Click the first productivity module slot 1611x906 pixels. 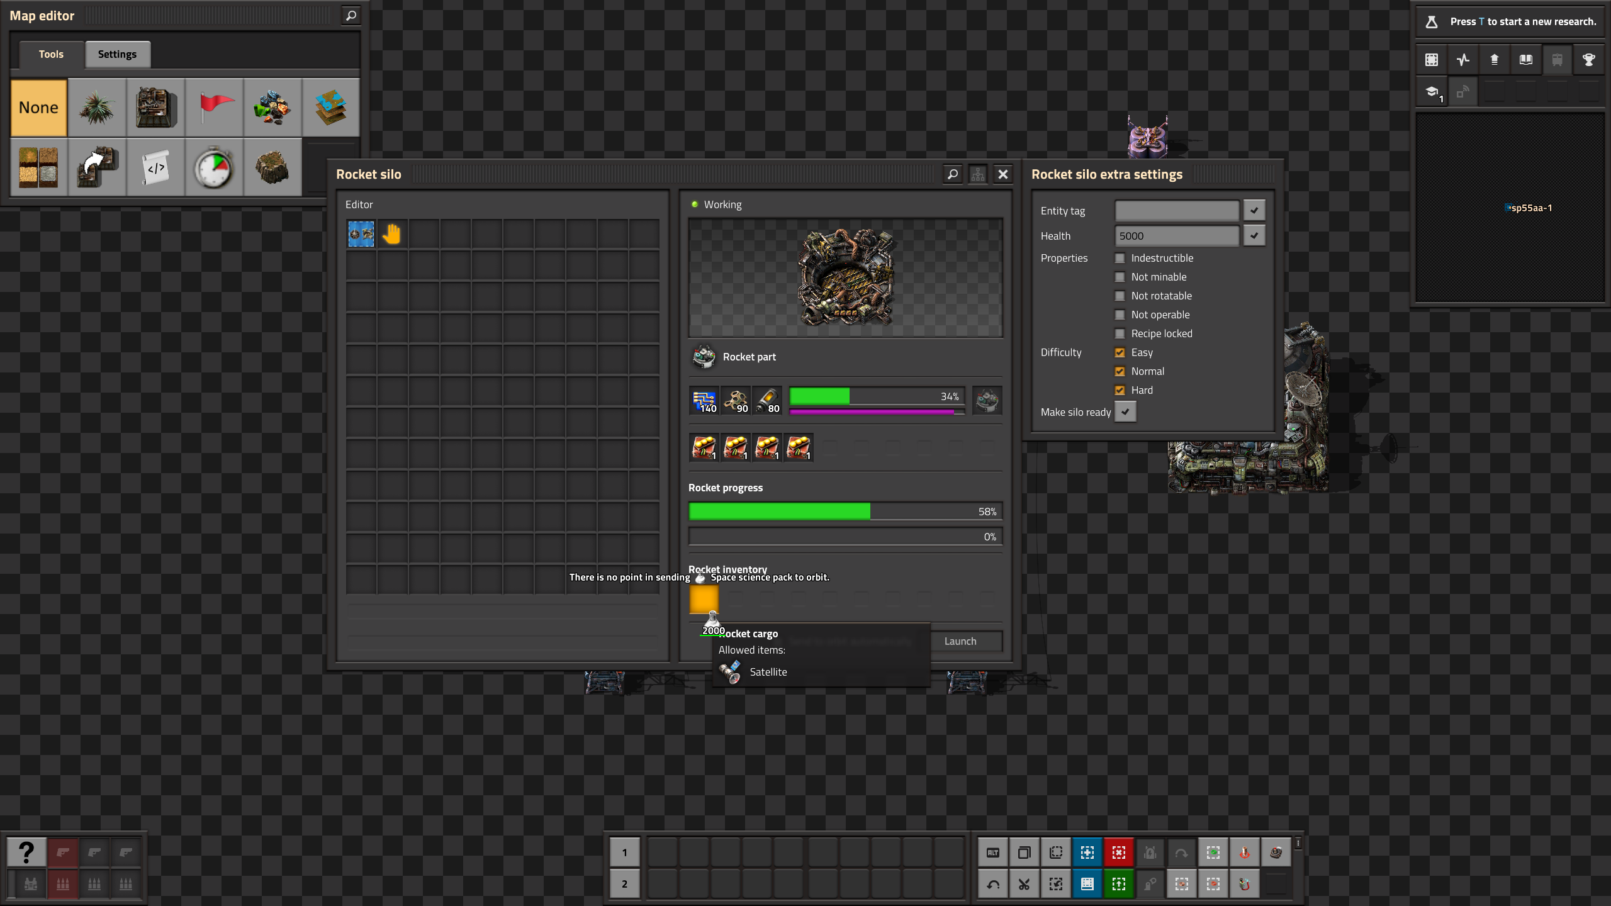pyautogui.click(x=704, y=448)
